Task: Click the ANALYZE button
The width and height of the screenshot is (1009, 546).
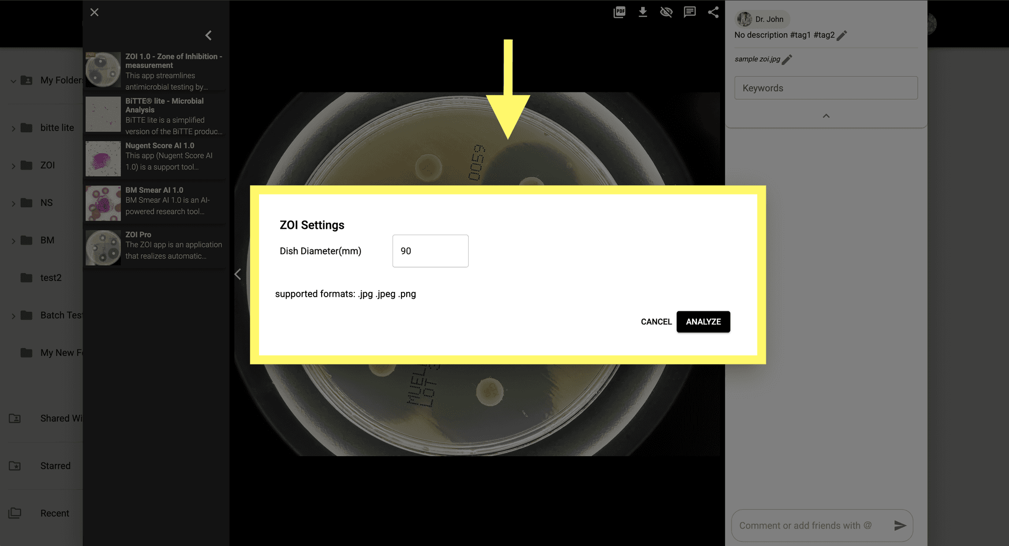Action: tap(703, 322)
